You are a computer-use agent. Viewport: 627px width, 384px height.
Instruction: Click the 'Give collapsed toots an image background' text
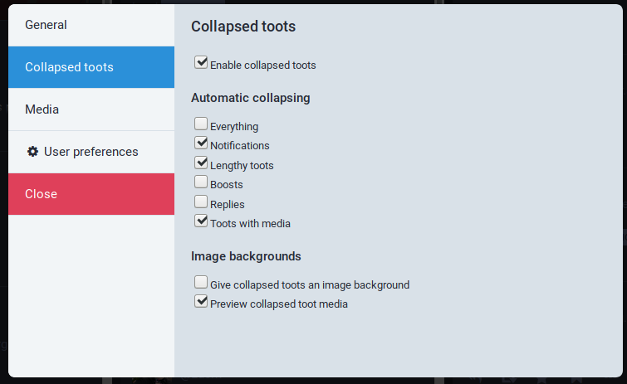310,285
